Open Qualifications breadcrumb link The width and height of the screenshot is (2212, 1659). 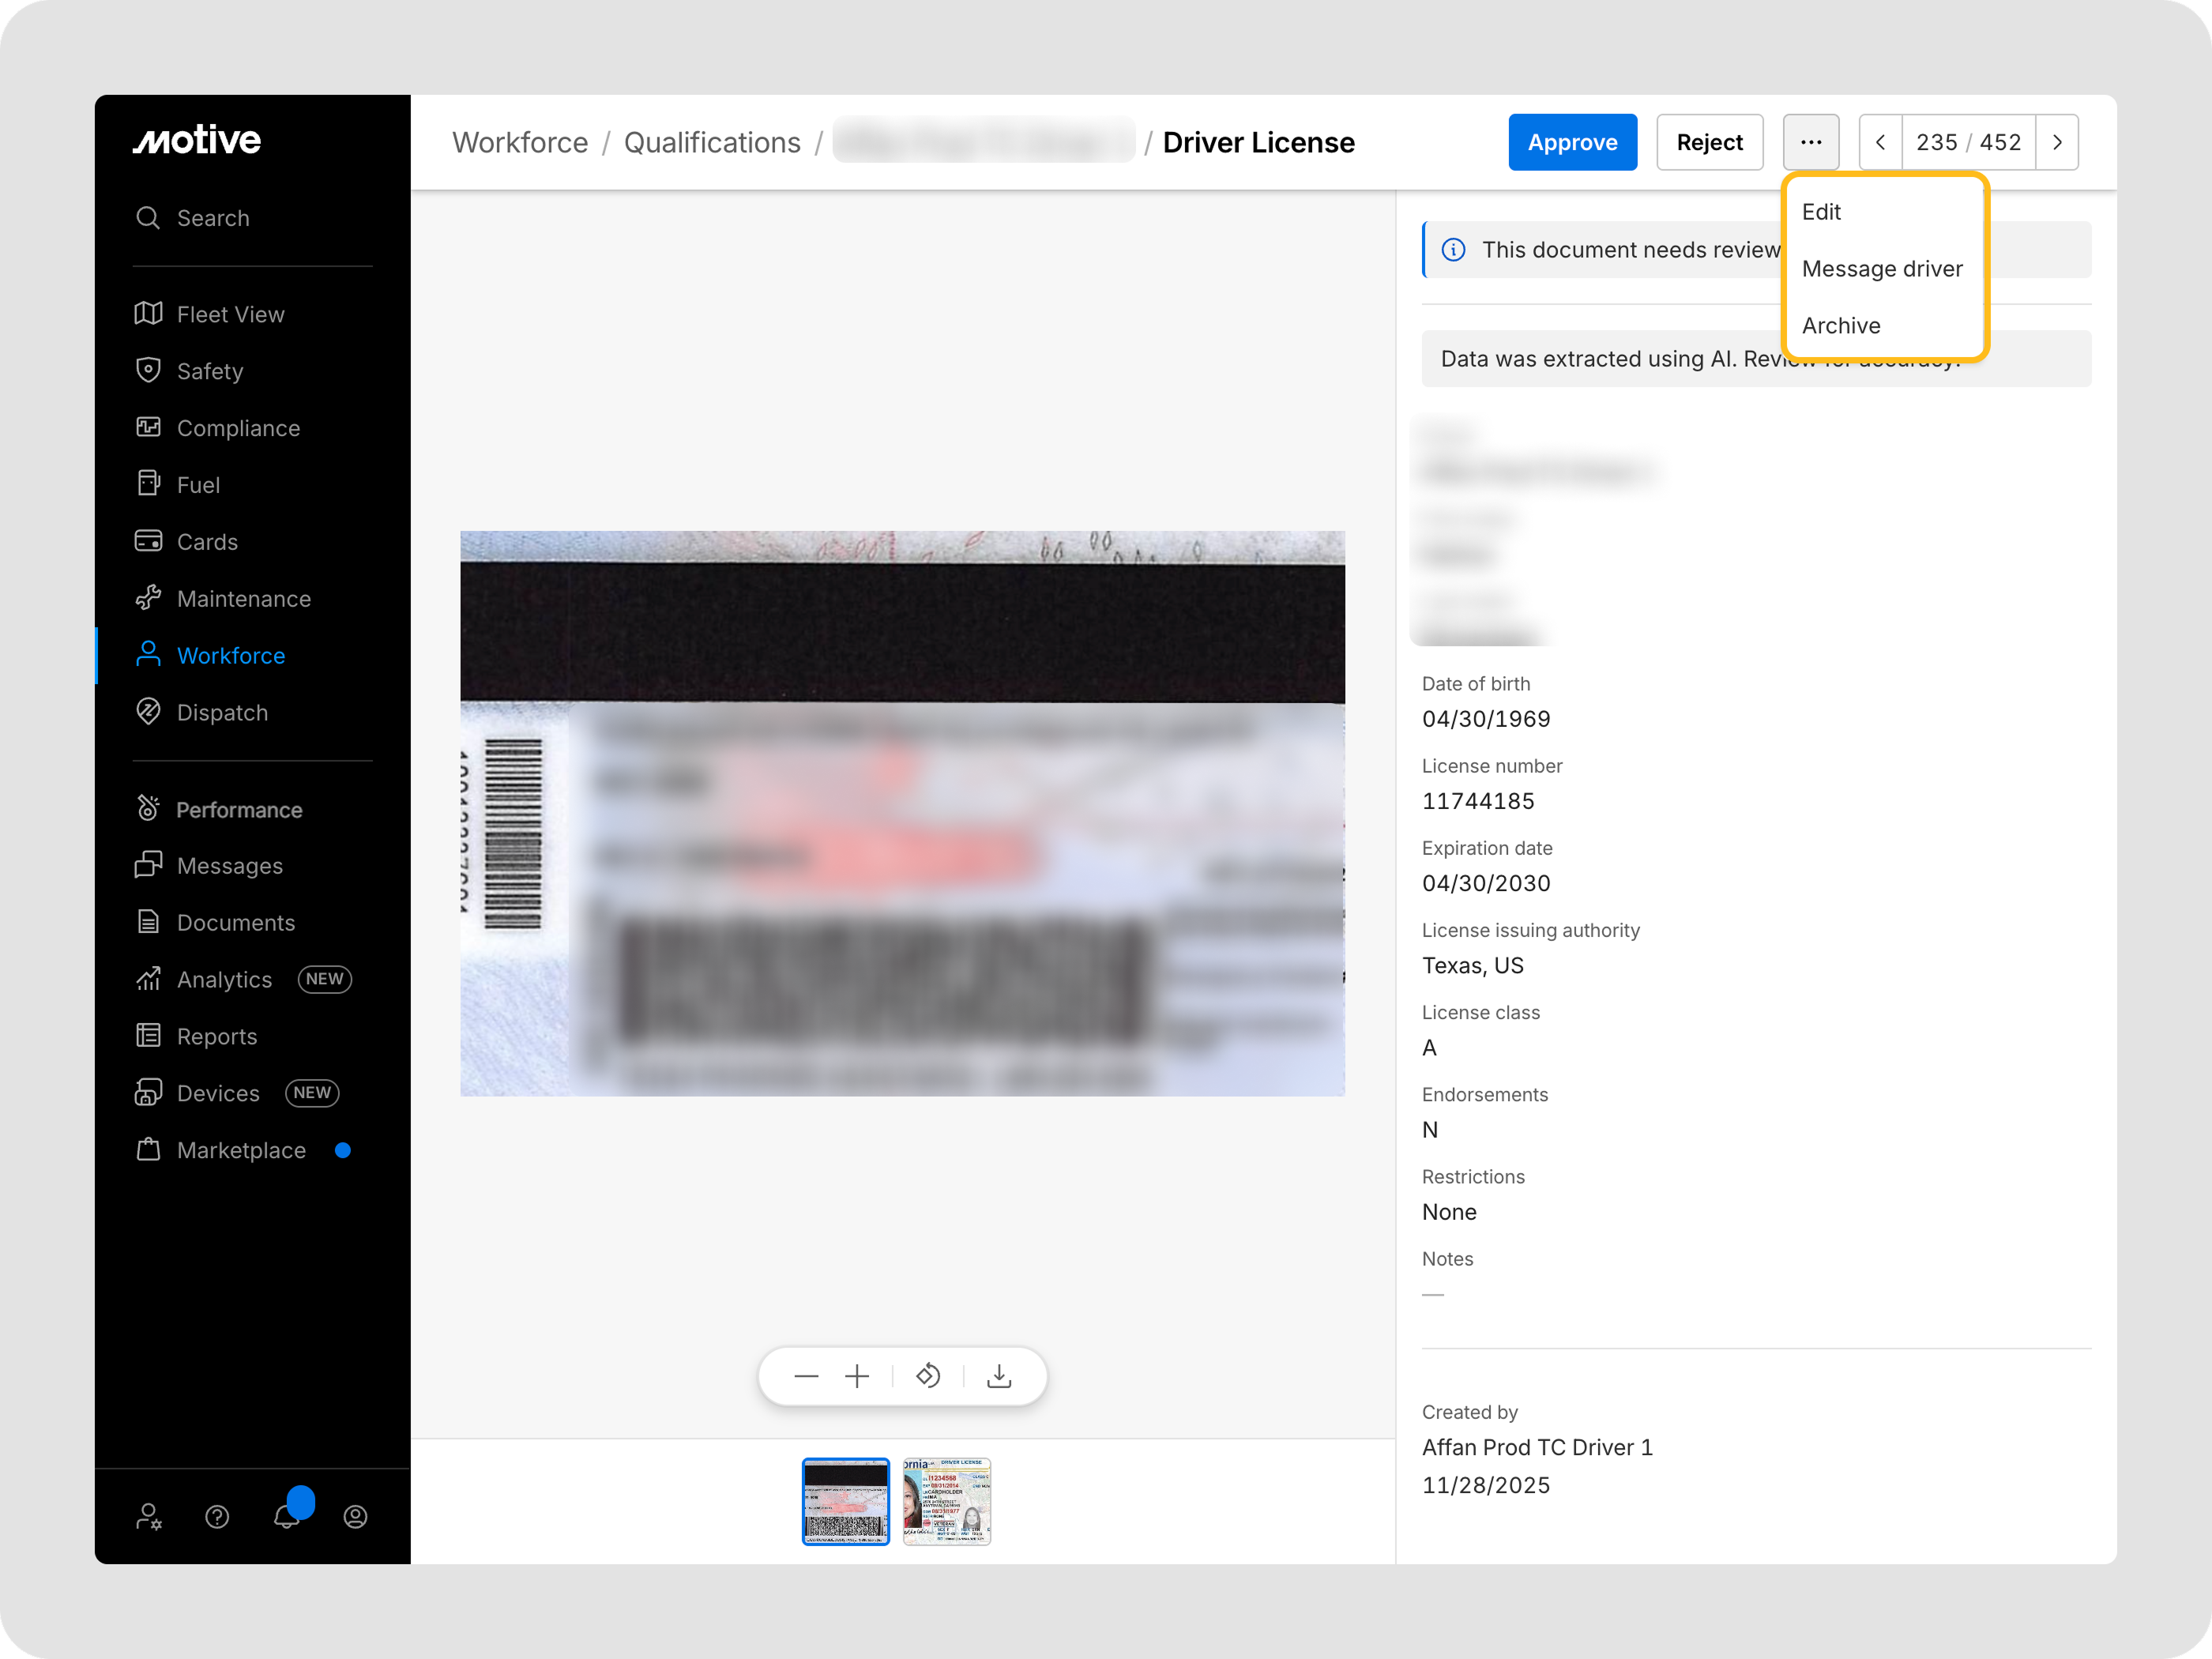click(711, 142)
